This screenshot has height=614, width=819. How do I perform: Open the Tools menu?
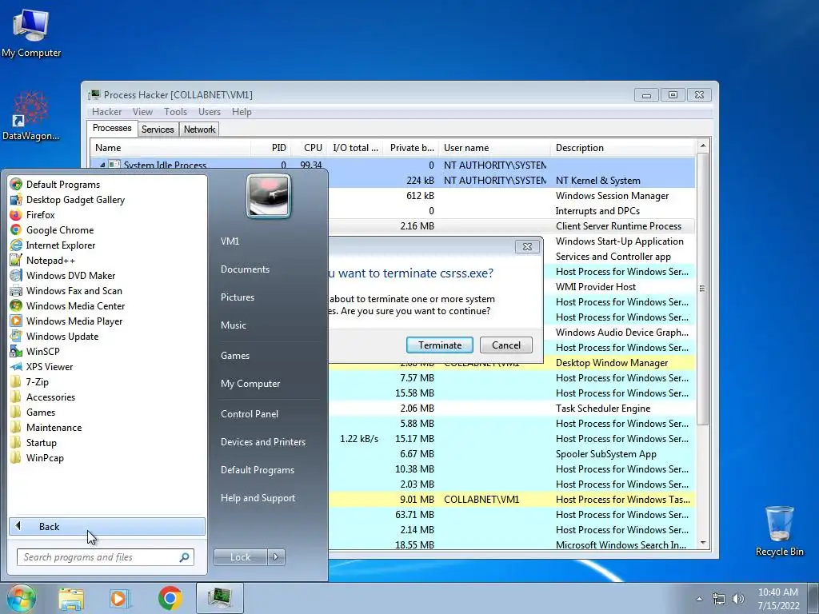tap(175, 112)
